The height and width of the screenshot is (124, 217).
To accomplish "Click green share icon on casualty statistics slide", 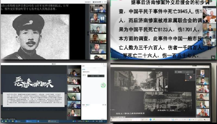I will pos(213,57).
